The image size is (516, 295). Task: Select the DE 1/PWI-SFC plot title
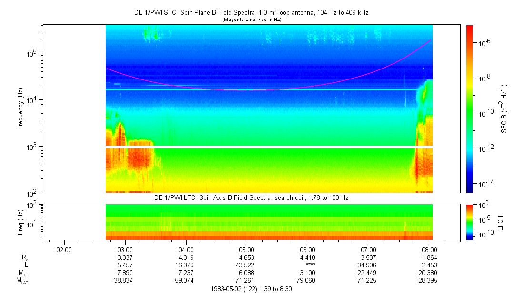point(251,13)
